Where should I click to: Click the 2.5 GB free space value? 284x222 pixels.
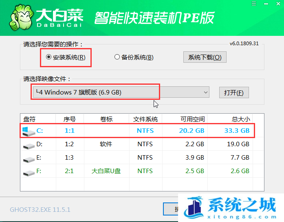195,171
